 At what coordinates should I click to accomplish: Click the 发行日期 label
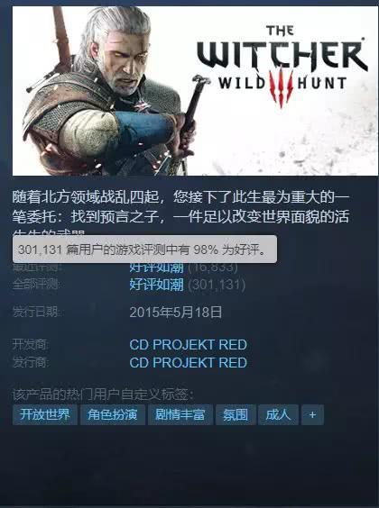tap(37, 313)
